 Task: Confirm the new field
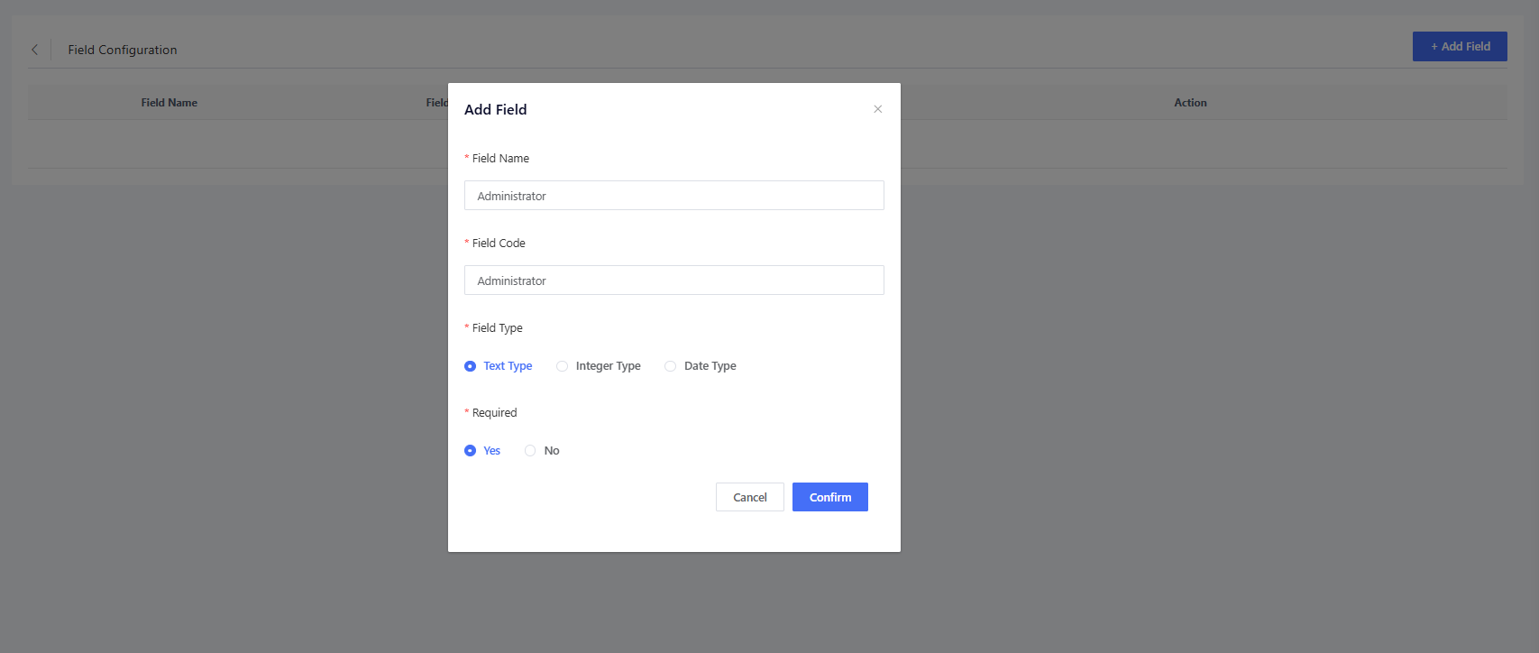click(829, 497)
